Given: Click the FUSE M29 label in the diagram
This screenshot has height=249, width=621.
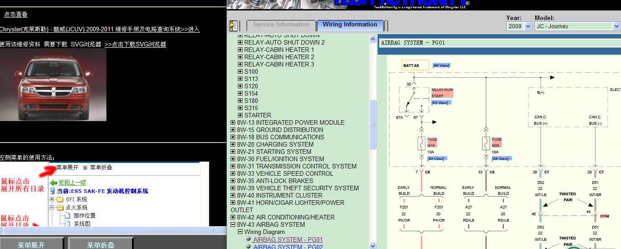Looking at the screenshot, I should [x=497, y=142].
